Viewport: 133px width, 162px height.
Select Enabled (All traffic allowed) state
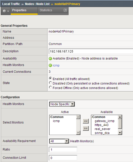tap(50, 78)
